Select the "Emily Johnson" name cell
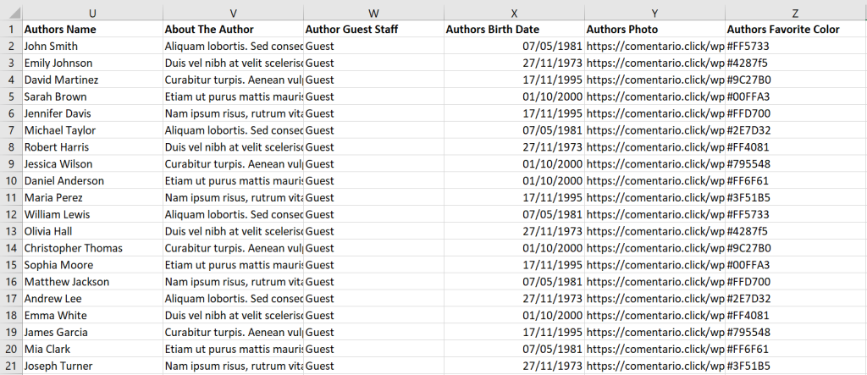This screenshot has height=375, width=867. (92, 63)
